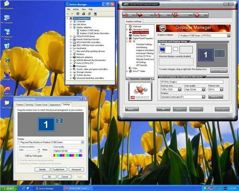Click the scan for hardware changes toolbar icon

[x=95, y=14]
